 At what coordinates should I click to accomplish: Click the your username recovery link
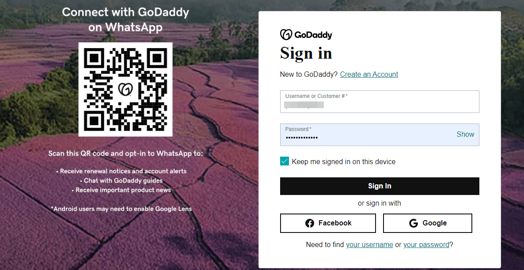click(x=369, y=244)
